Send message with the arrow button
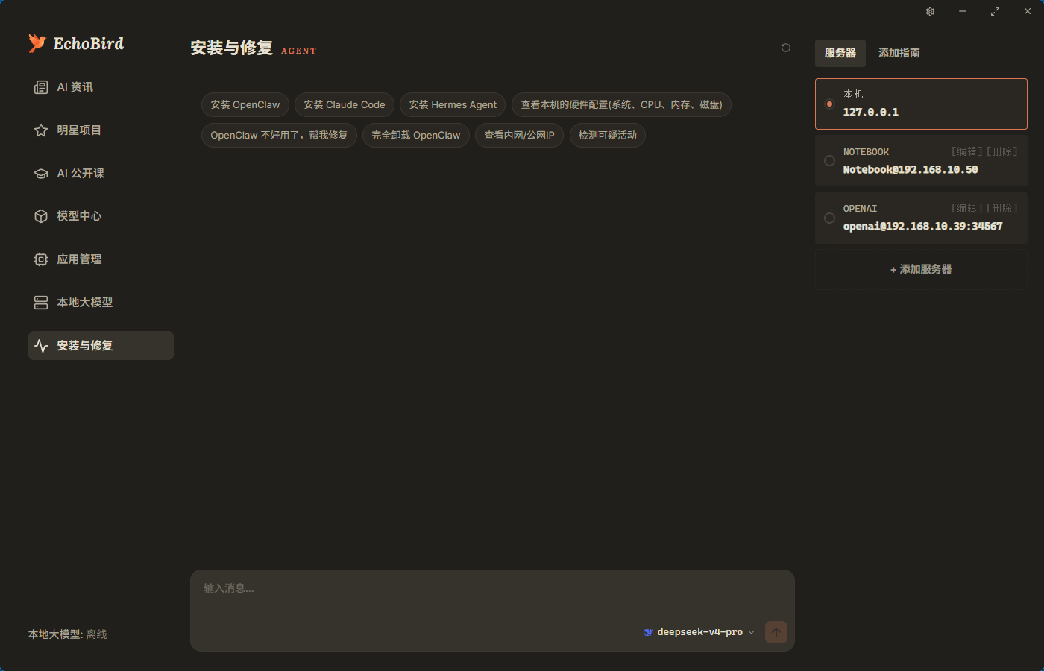1044x671 pixels. pyautogui.click(x=776, y=632)
